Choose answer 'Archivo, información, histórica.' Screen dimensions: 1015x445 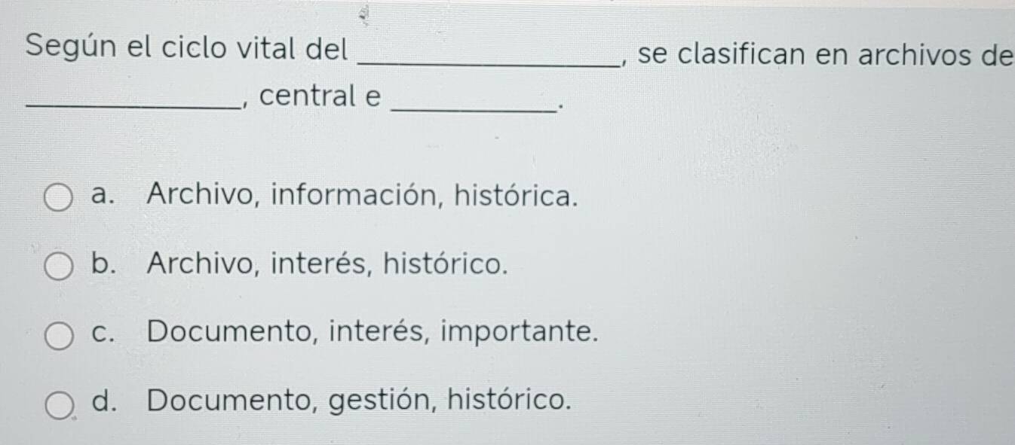point(363,196)
